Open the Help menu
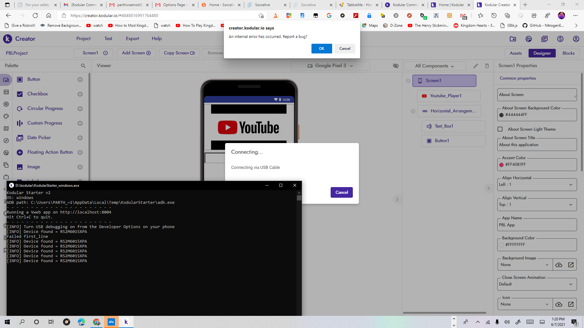 click(x=157, y=39)
